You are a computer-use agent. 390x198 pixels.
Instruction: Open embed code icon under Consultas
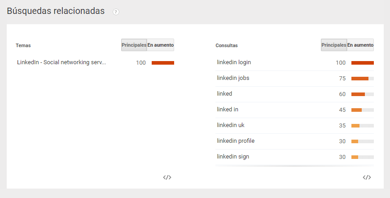coord(367,177)
